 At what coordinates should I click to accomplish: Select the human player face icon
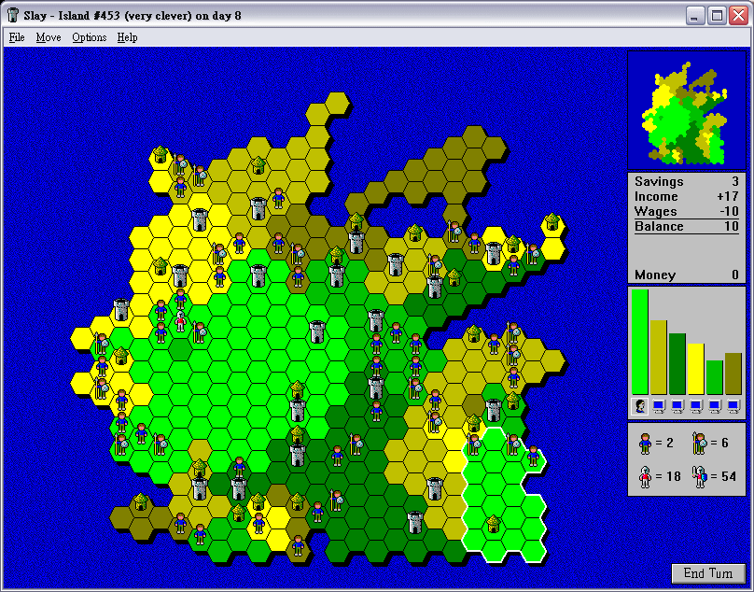[x=639, y=406]
